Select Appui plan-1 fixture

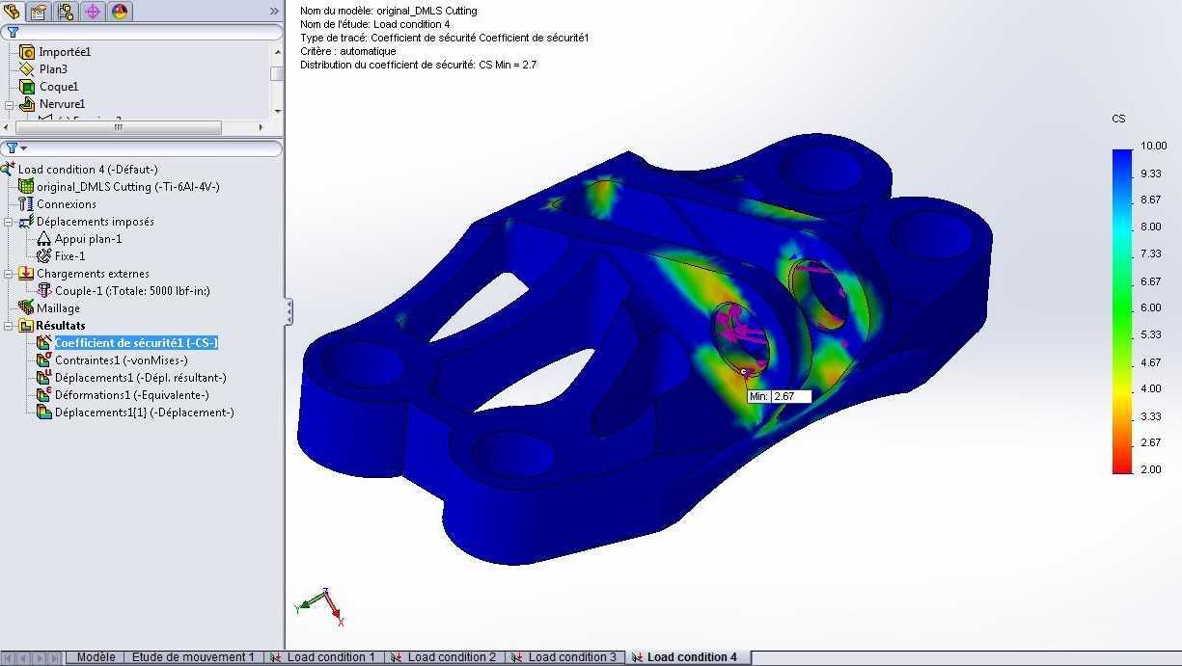[x=89, y=239]
